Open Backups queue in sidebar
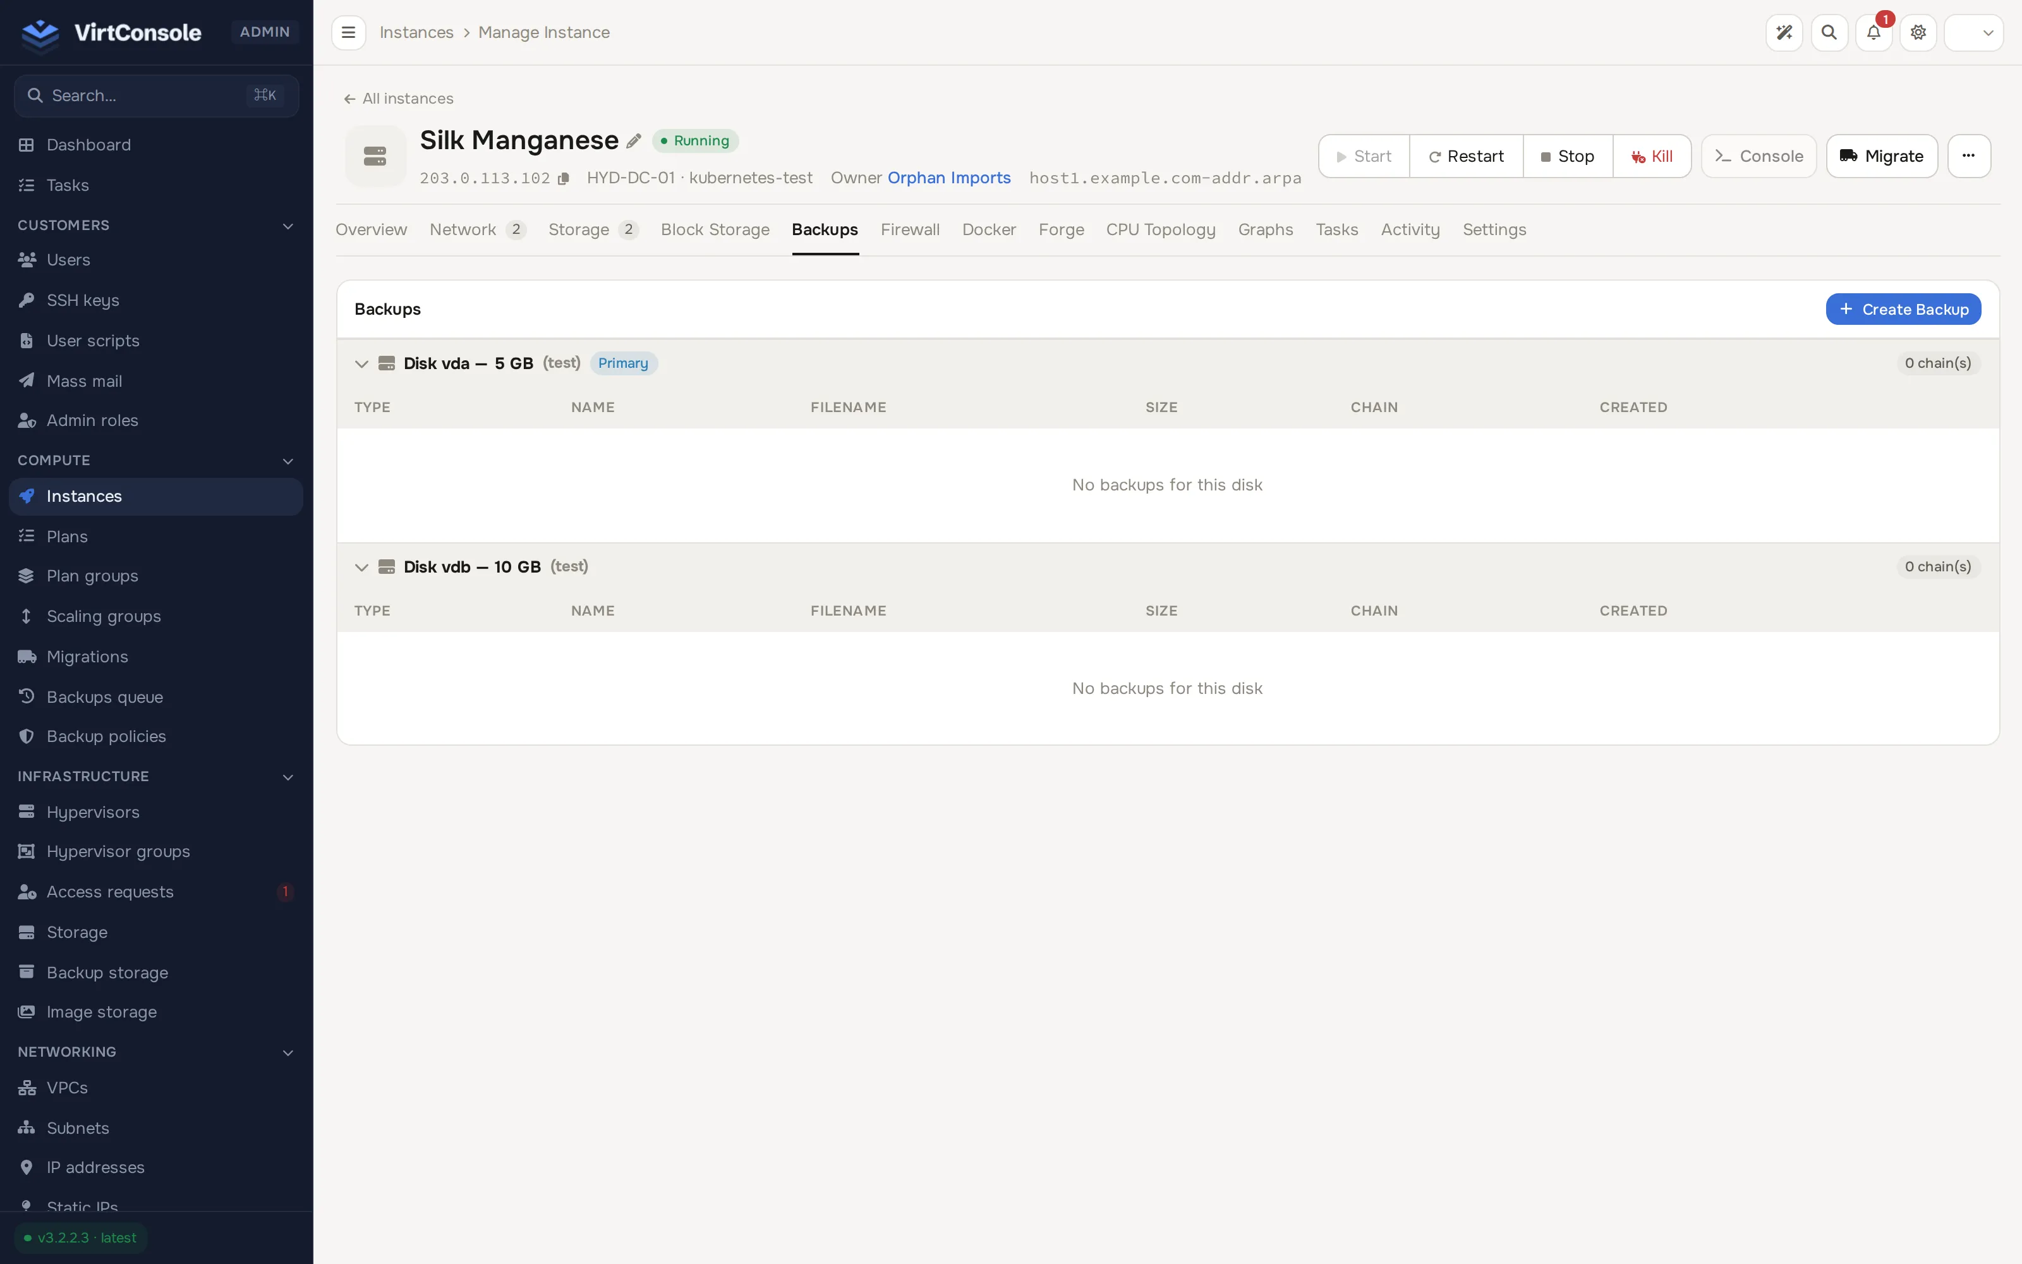The width and height of the screenshot is (2022, 1264). pos(156,696)
